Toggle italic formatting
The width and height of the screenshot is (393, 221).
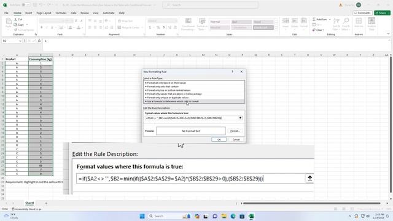click(47, 27)
